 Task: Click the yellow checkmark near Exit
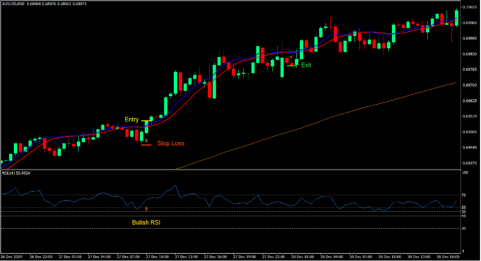pyautogui.click(x=291, y=58)
